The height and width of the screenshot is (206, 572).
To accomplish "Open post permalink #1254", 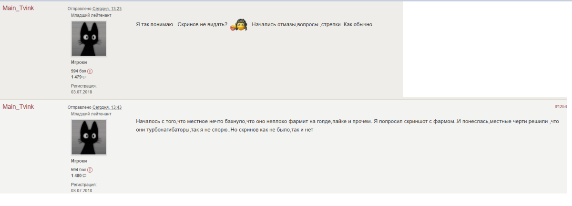I will [x=561, y=107].
